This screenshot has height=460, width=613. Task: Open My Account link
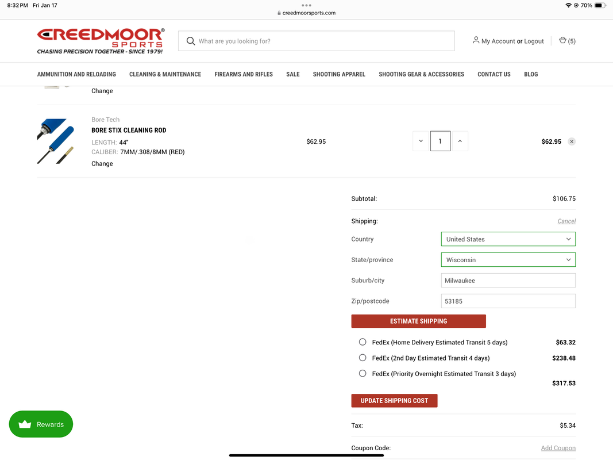click(498, 41)
